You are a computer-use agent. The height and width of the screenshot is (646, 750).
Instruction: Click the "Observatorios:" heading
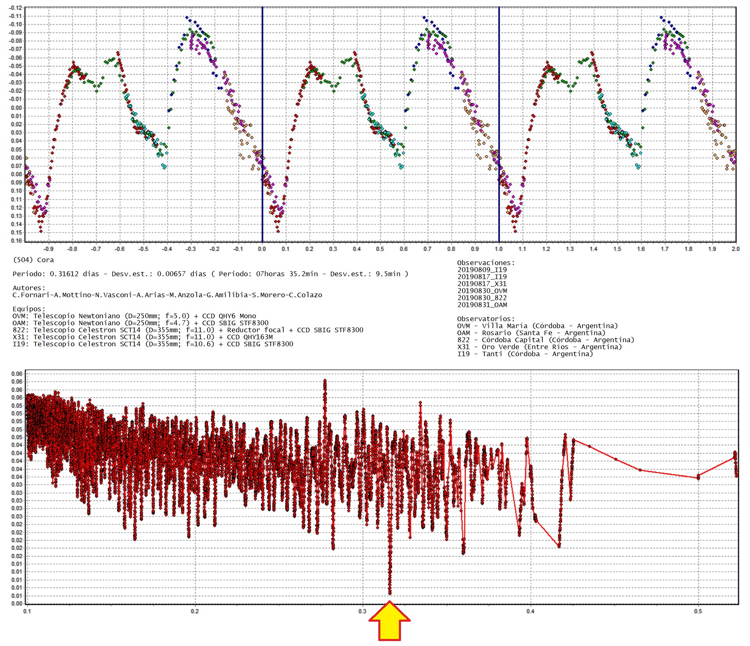click(486, 319)
